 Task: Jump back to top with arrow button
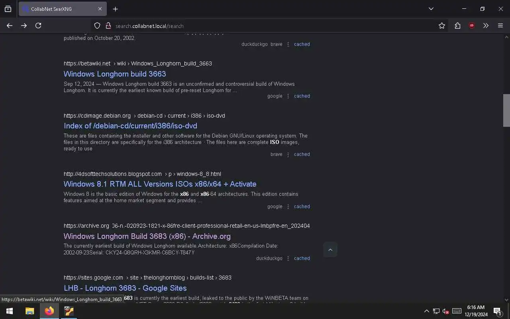pos(330,250)
